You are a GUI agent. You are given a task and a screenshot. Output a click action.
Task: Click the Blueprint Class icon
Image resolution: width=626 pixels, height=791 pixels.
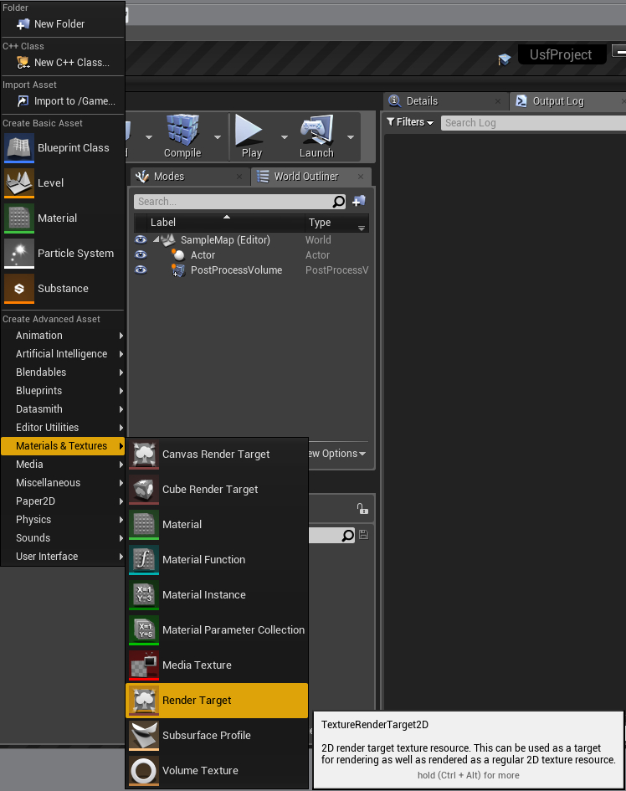tap(19, 147)
